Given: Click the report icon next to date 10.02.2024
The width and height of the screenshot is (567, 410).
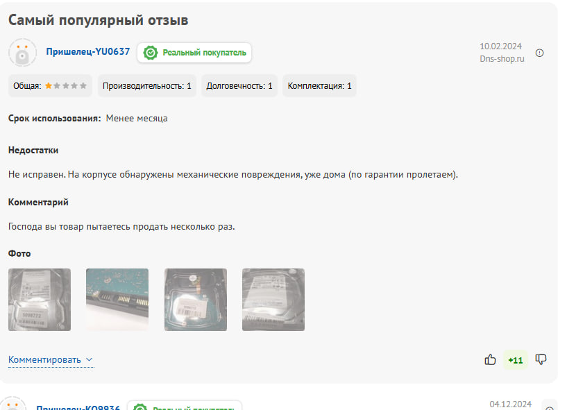Looking at the screenshot, I should coord(539,53).
